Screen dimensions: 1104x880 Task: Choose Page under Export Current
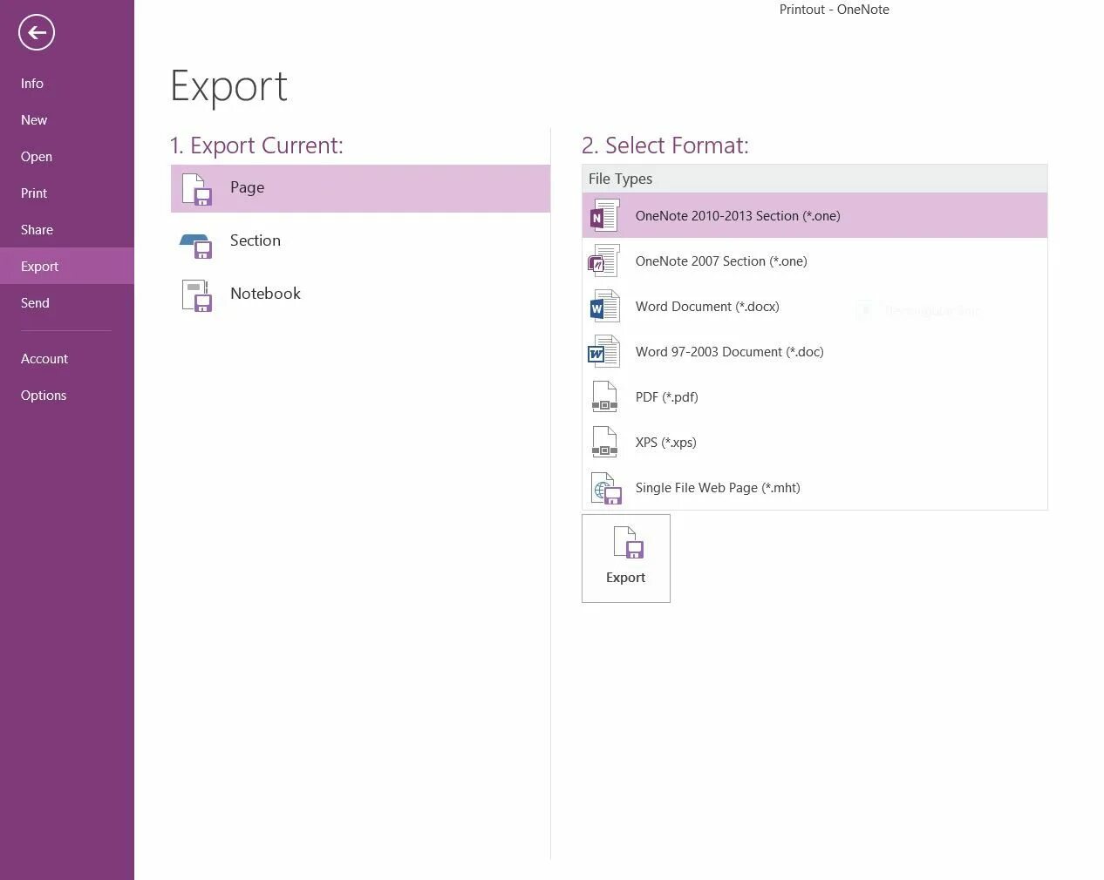tap(360, 188)
